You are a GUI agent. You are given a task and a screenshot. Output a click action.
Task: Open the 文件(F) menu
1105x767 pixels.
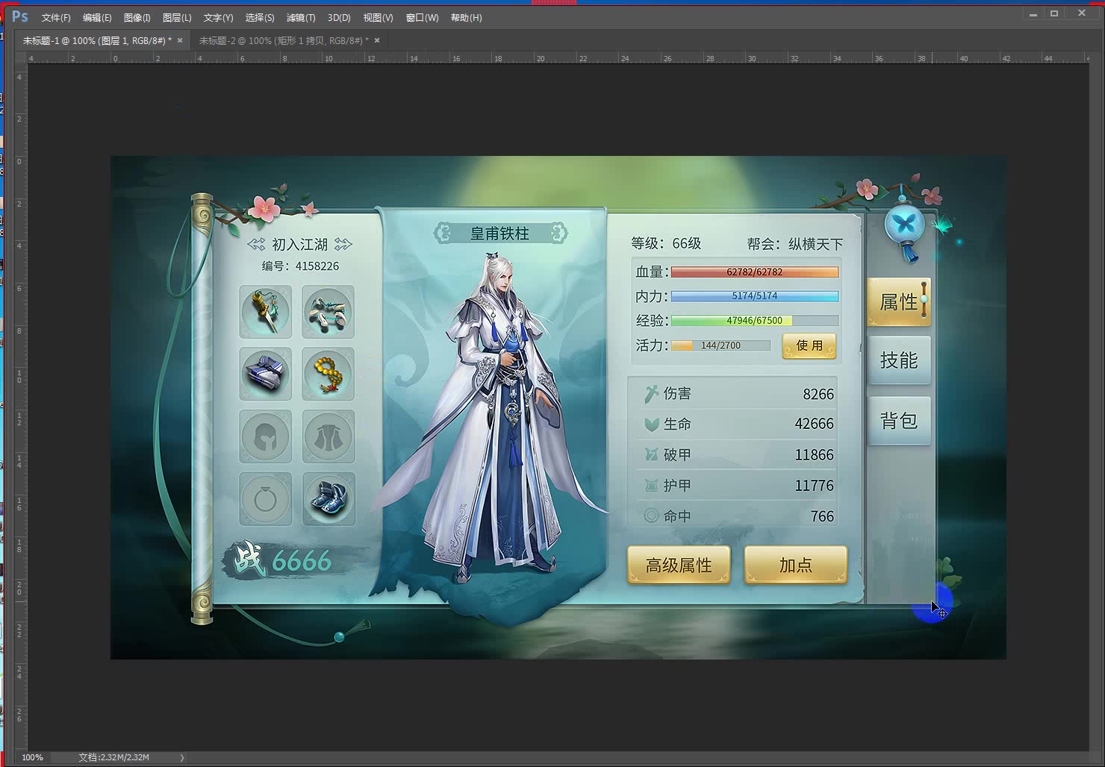pyautogui.click(x=56, y=17)
